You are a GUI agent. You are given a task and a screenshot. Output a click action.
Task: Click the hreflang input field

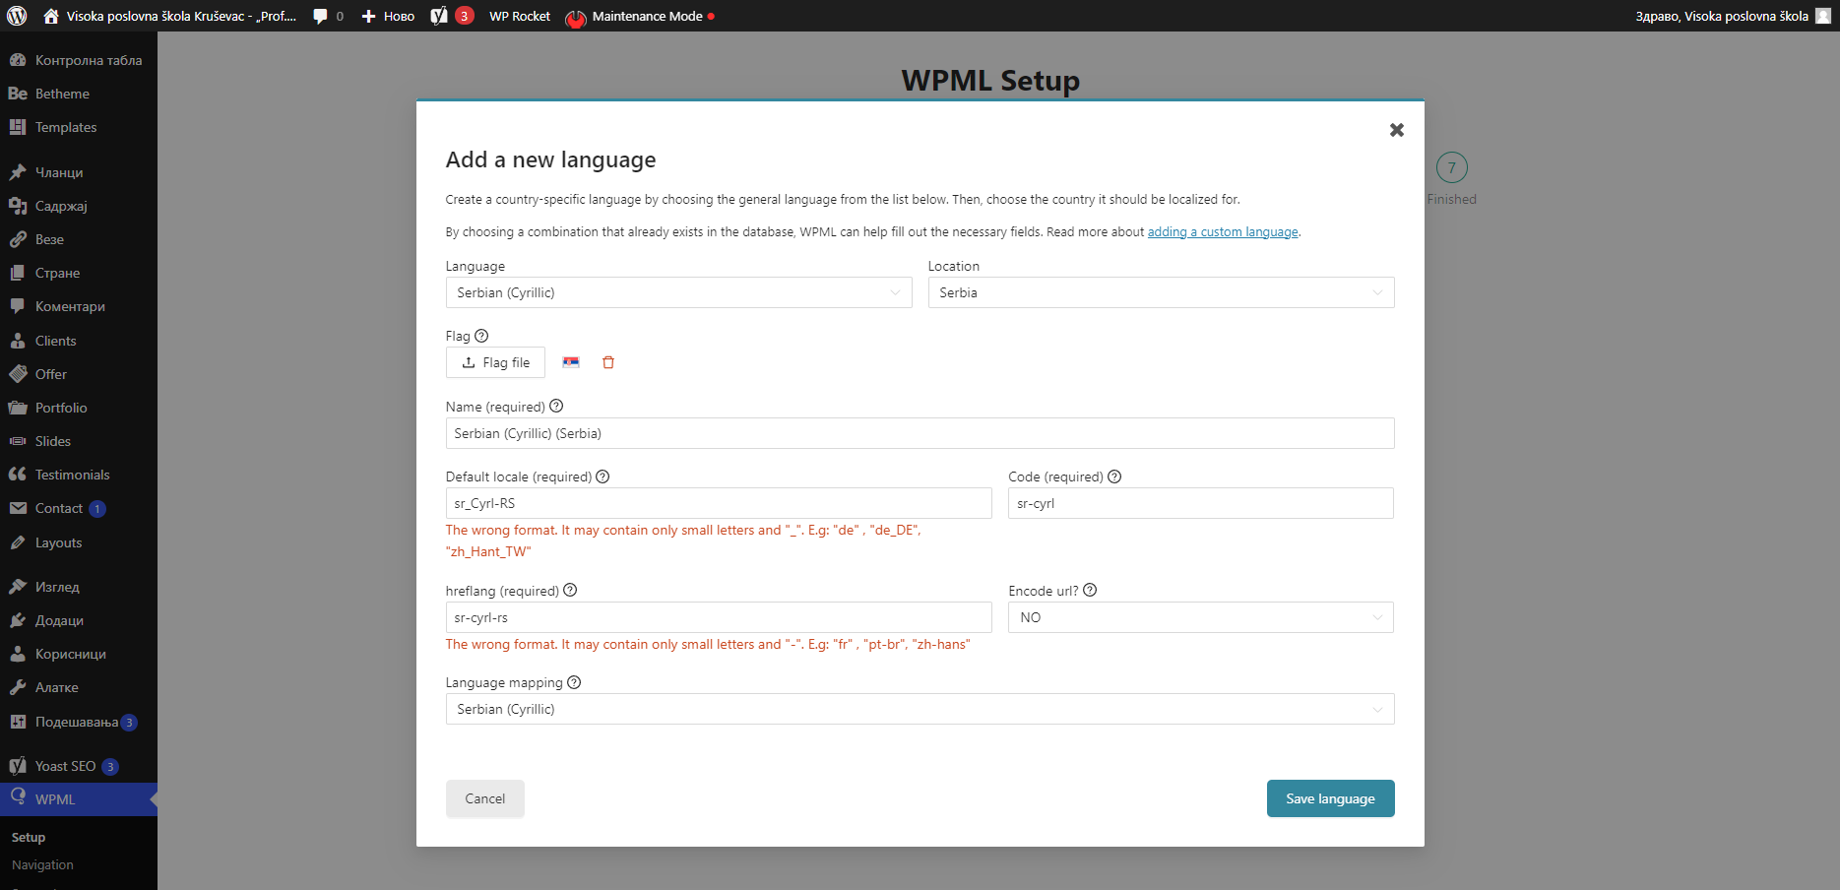click(719, 617)
